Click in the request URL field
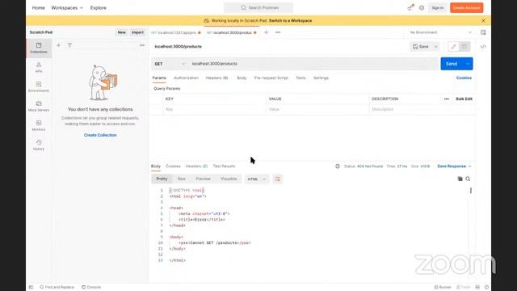Screen dimensions: 517x291 [313, 64]
